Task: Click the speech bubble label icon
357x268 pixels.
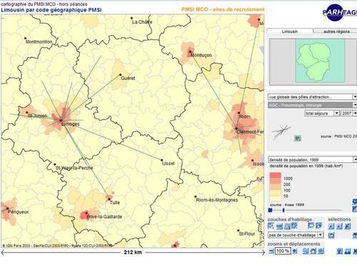Action: point(311,226)
